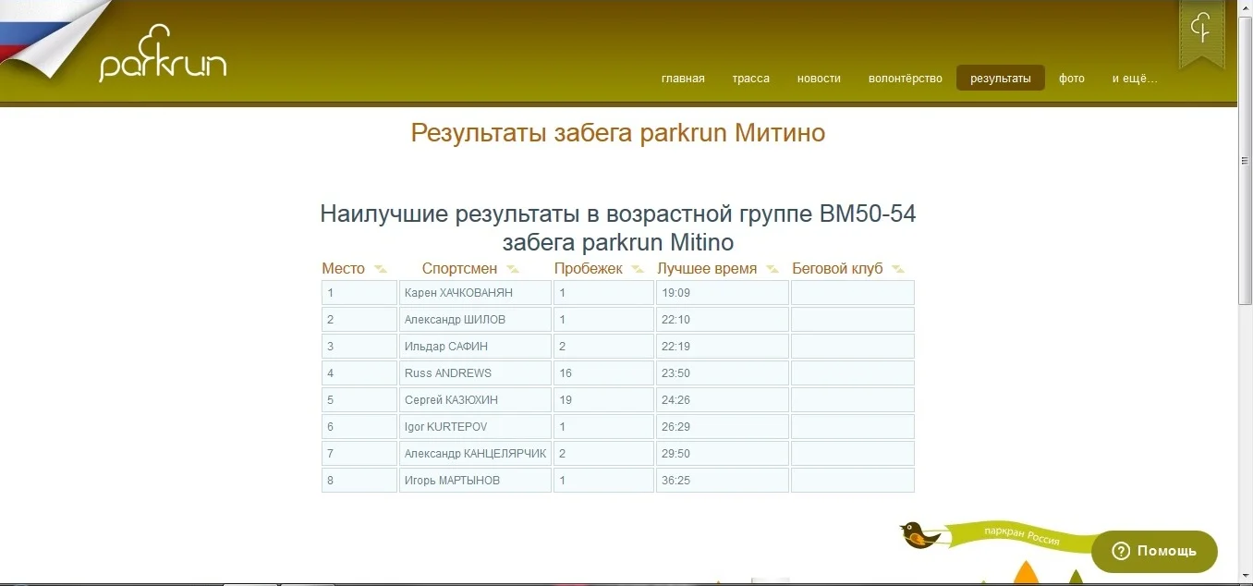The image size is (1253, 586).
Task: Click the bird mascot icon
Action: click(919, 534)
